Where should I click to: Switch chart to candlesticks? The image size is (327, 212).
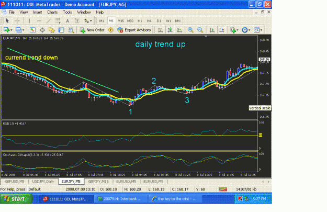170,30
